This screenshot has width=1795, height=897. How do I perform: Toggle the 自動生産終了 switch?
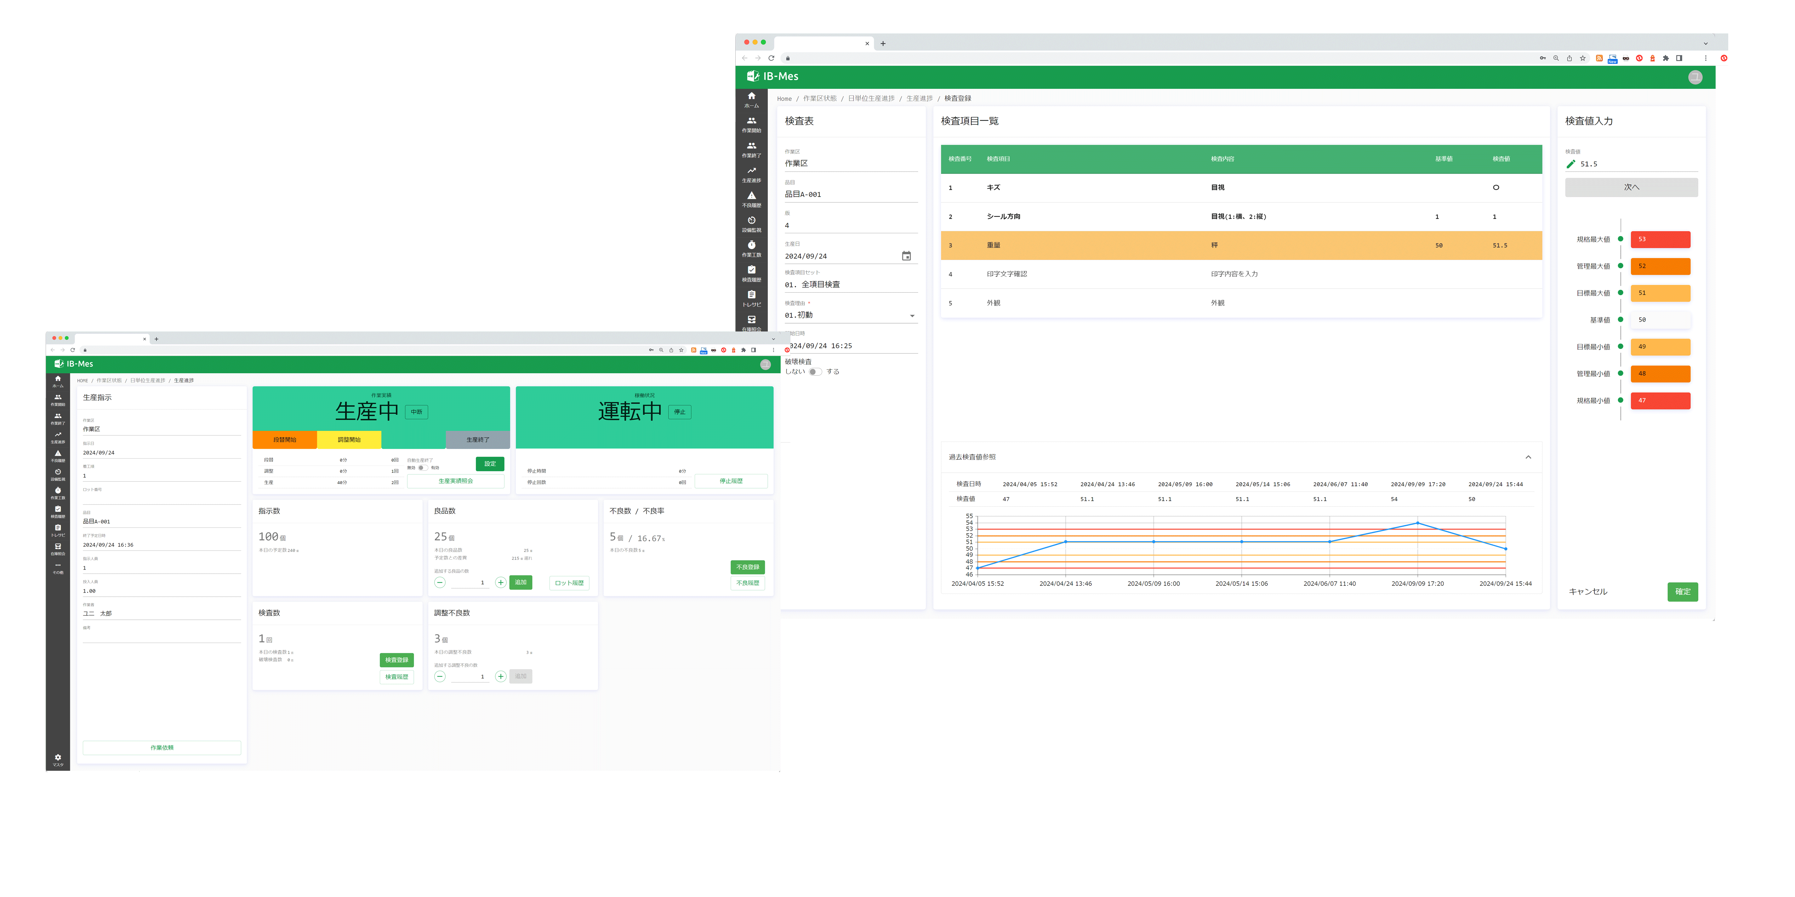(422, 468)
